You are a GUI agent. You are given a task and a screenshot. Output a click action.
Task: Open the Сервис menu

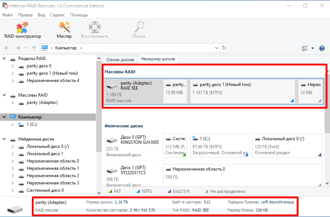coord(57,15)
